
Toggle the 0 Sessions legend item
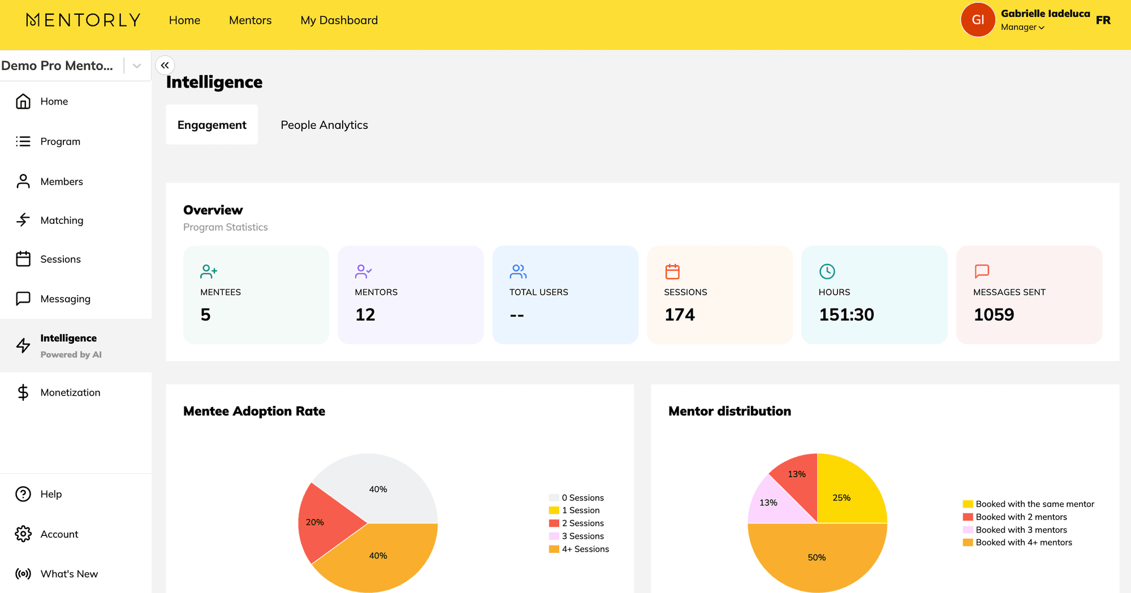(x=577, y=497)
